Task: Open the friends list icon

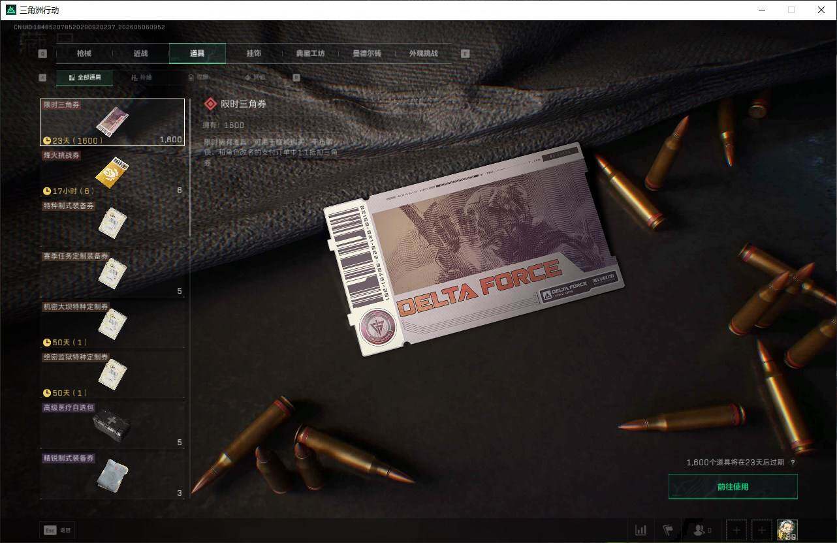Action: (x=702, y=530)
